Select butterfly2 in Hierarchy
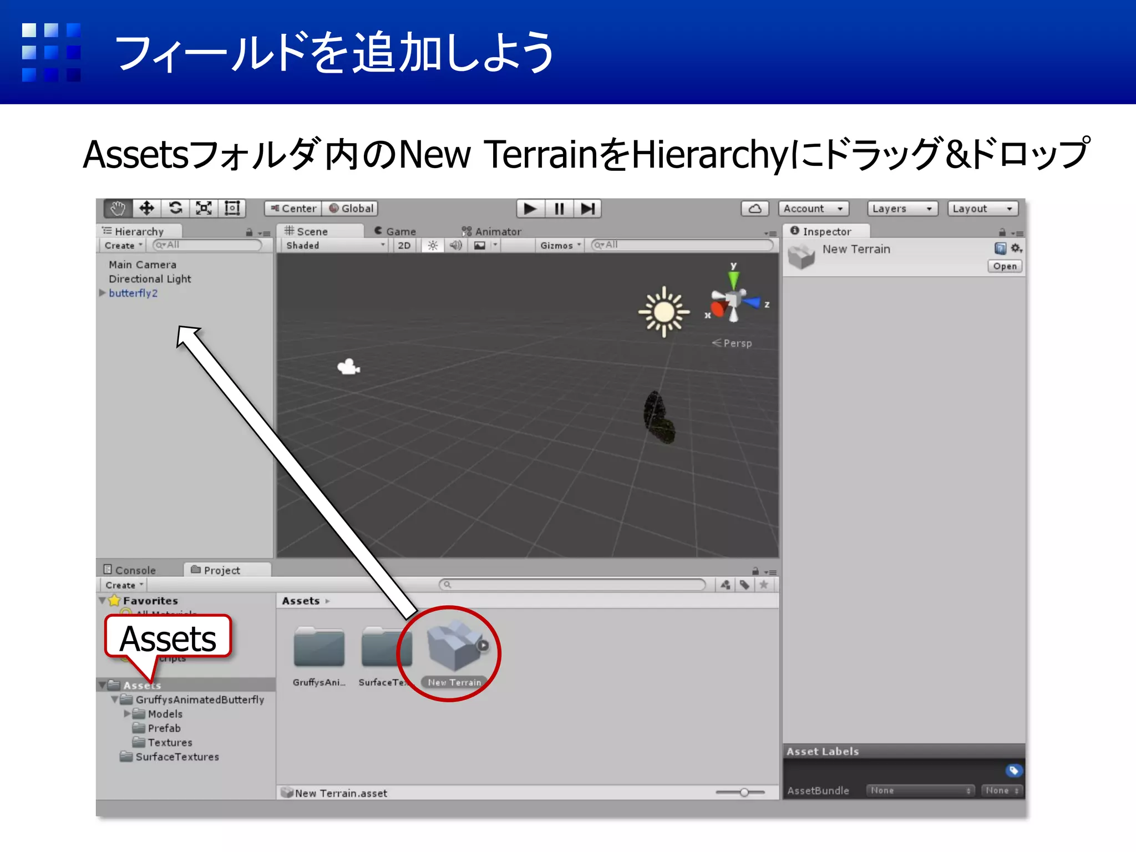Screen dimensions: 1136x852 [x=133, y=293]
